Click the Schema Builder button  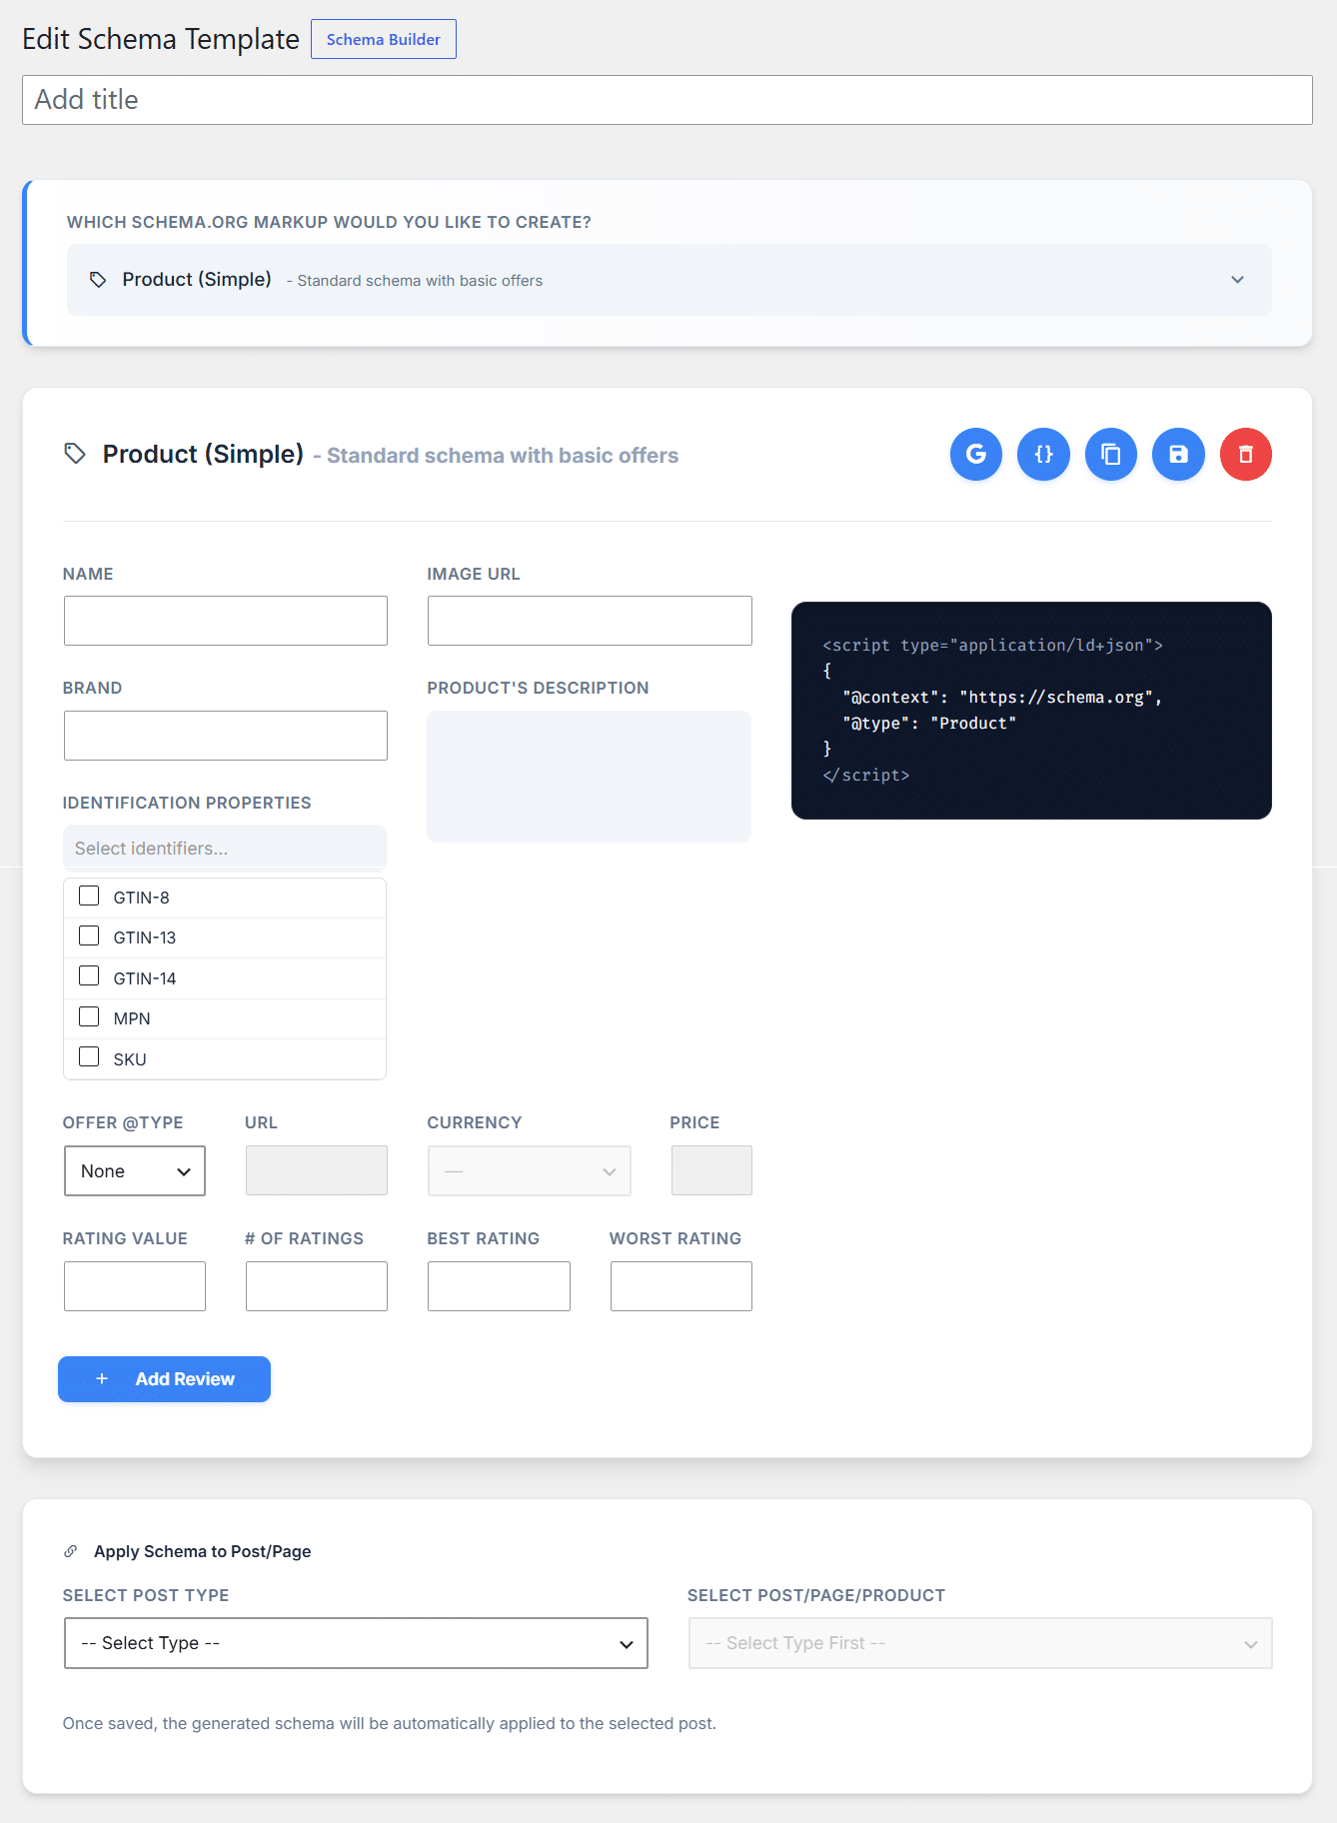click(x=384, y=39)
